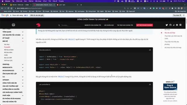
Task: Open a new browser tab with plus
Action: (x=81, y=5)
